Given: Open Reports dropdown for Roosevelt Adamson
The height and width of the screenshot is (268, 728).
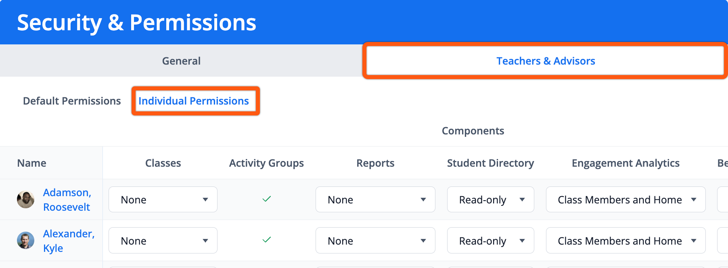Looking at the screenshot, I should coord(375,199).
